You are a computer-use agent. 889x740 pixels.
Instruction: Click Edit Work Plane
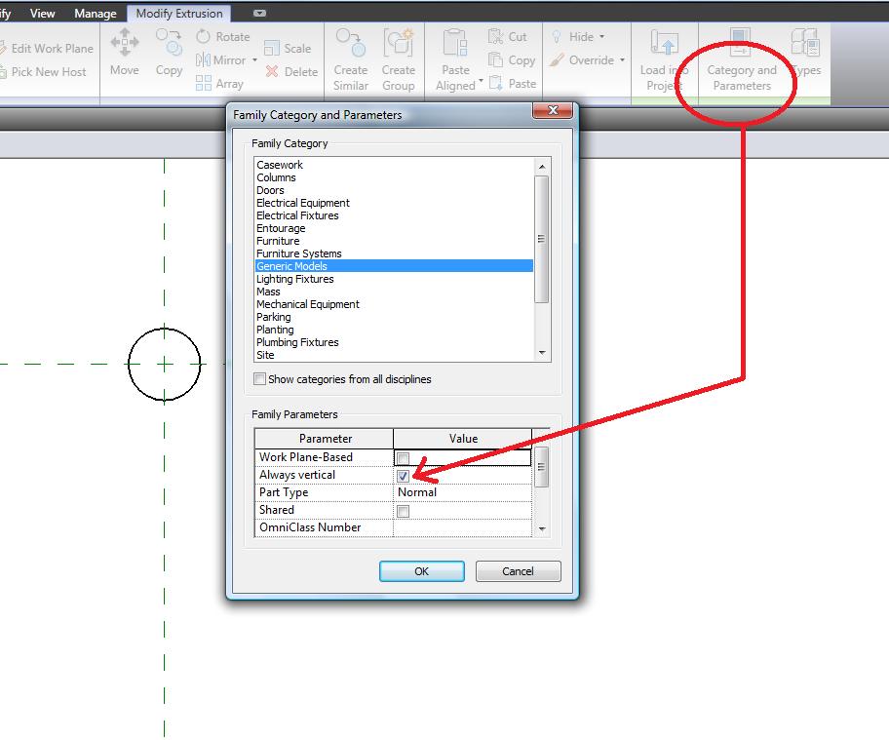(47, 49)
